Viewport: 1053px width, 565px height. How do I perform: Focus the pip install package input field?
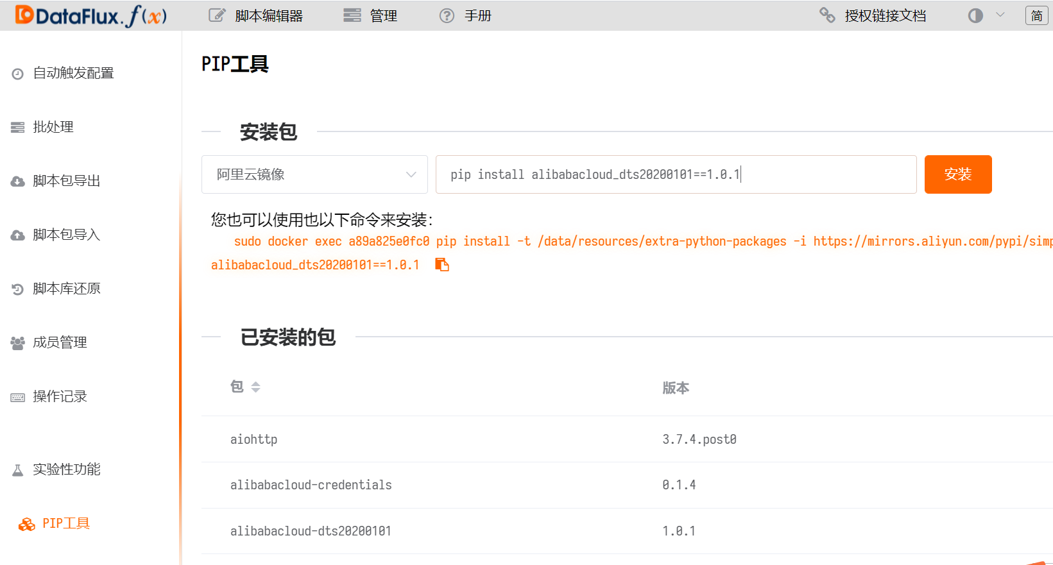point(676,174)
